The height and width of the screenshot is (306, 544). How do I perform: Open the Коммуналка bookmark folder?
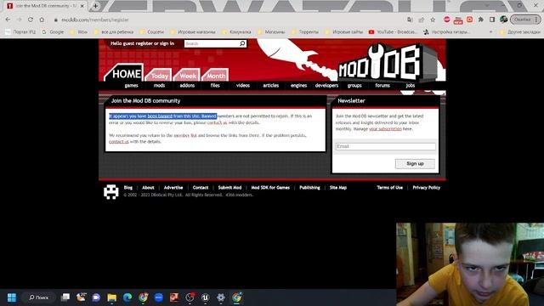pyautogui.click(x=237, y=32)
